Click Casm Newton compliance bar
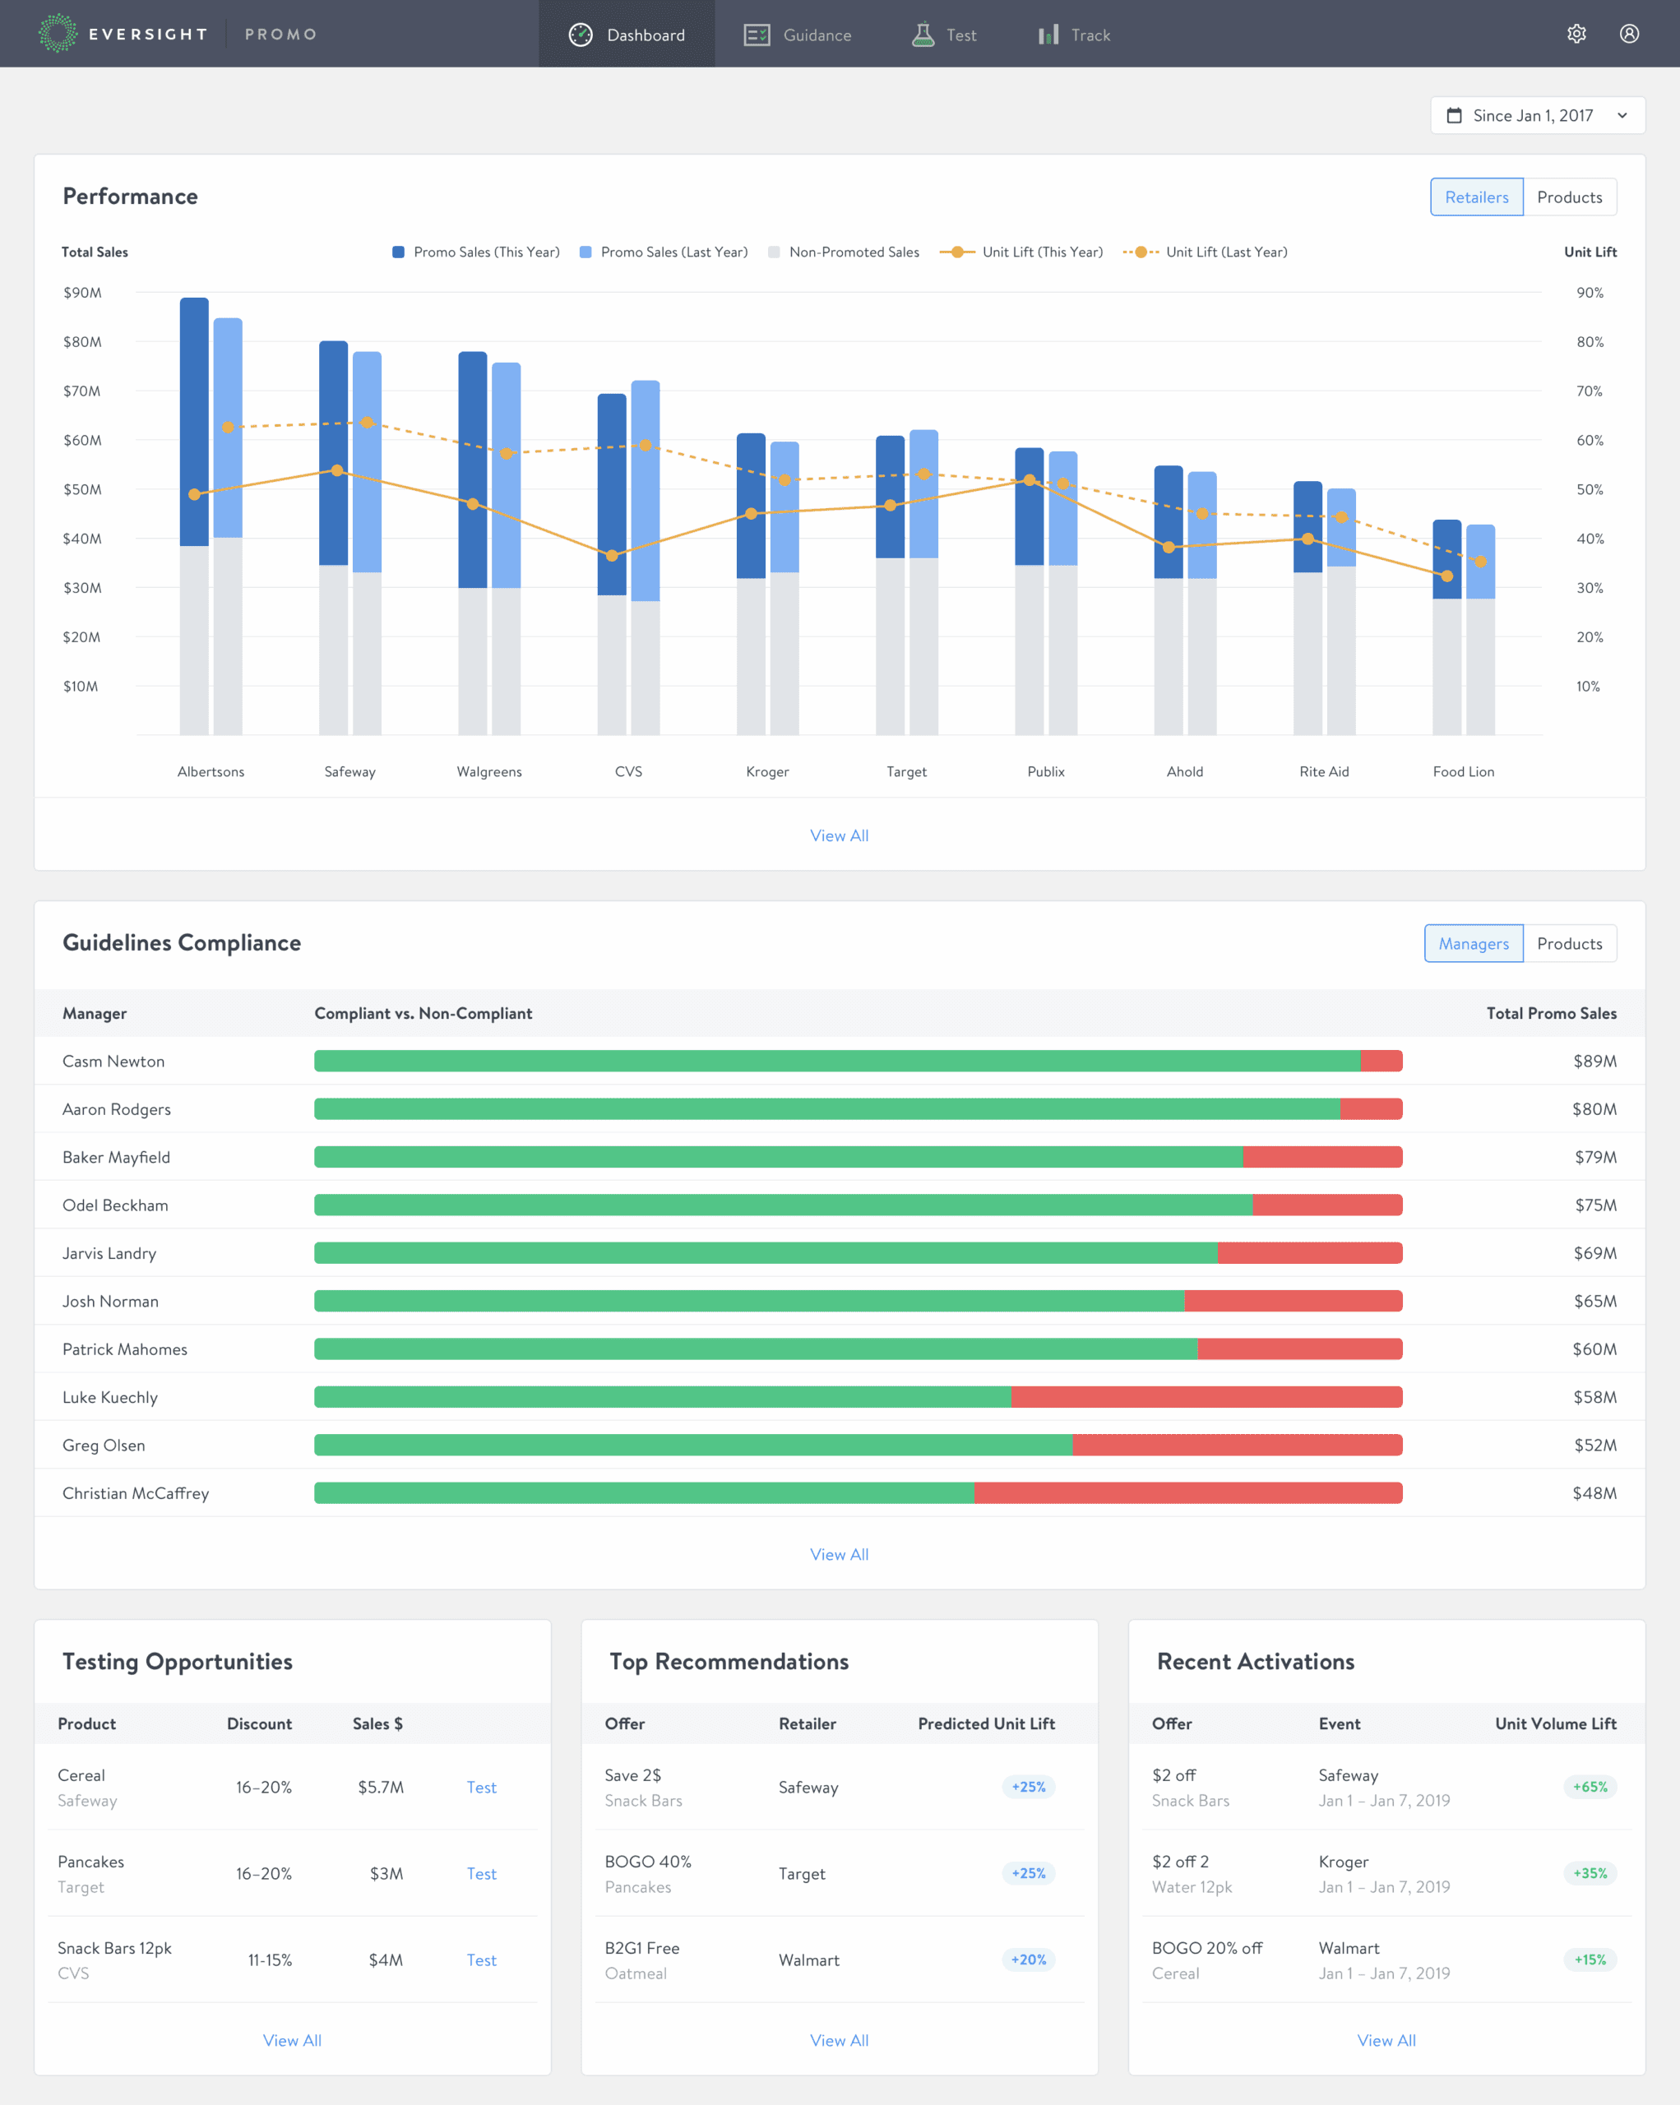1680x2105 pixels. pyautogui.click(x=858, y=1062)
